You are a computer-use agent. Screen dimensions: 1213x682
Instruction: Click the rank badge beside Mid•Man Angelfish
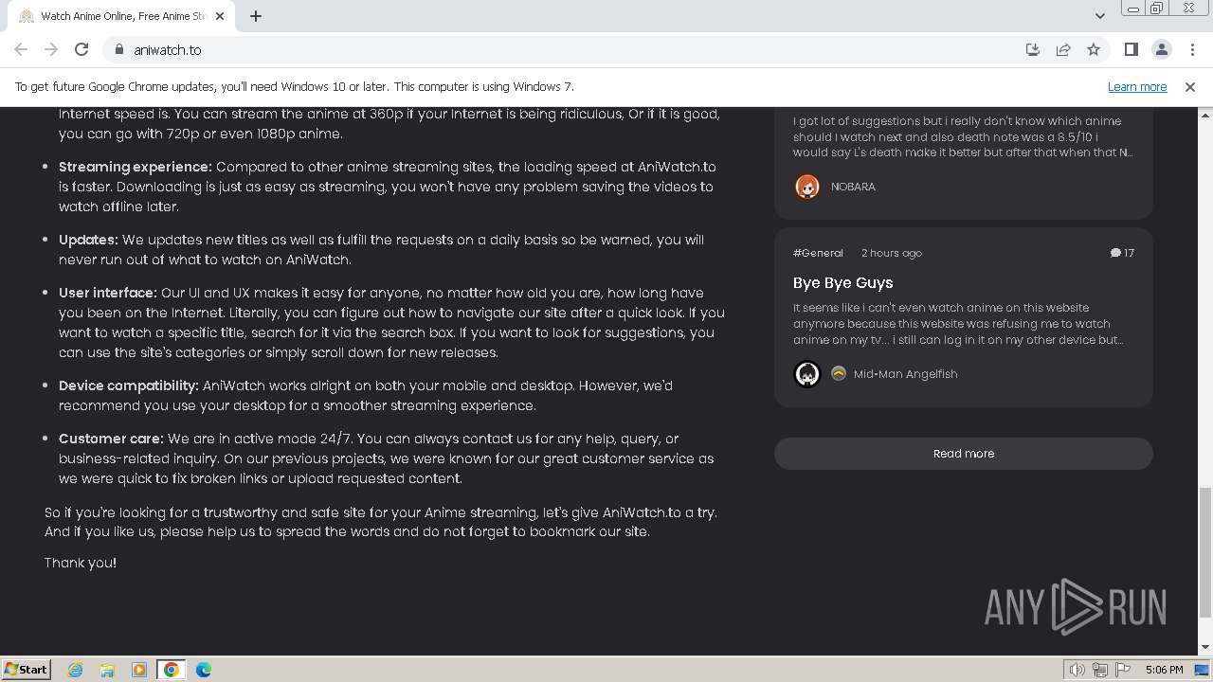838,373
